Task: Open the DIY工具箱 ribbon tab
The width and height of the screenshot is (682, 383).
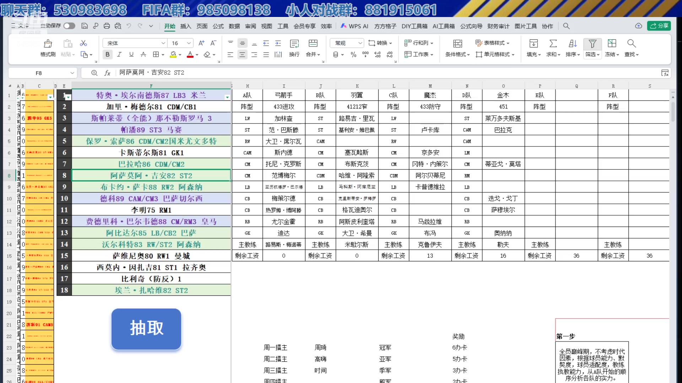Action: point(415,26)
